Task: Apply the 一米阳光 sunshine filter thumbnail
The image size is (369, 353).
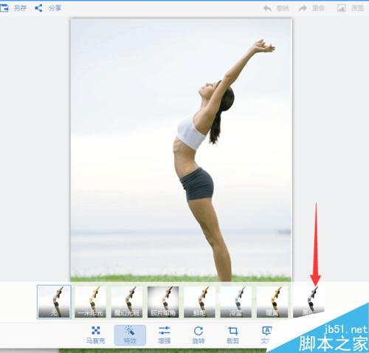Action: 91,302
